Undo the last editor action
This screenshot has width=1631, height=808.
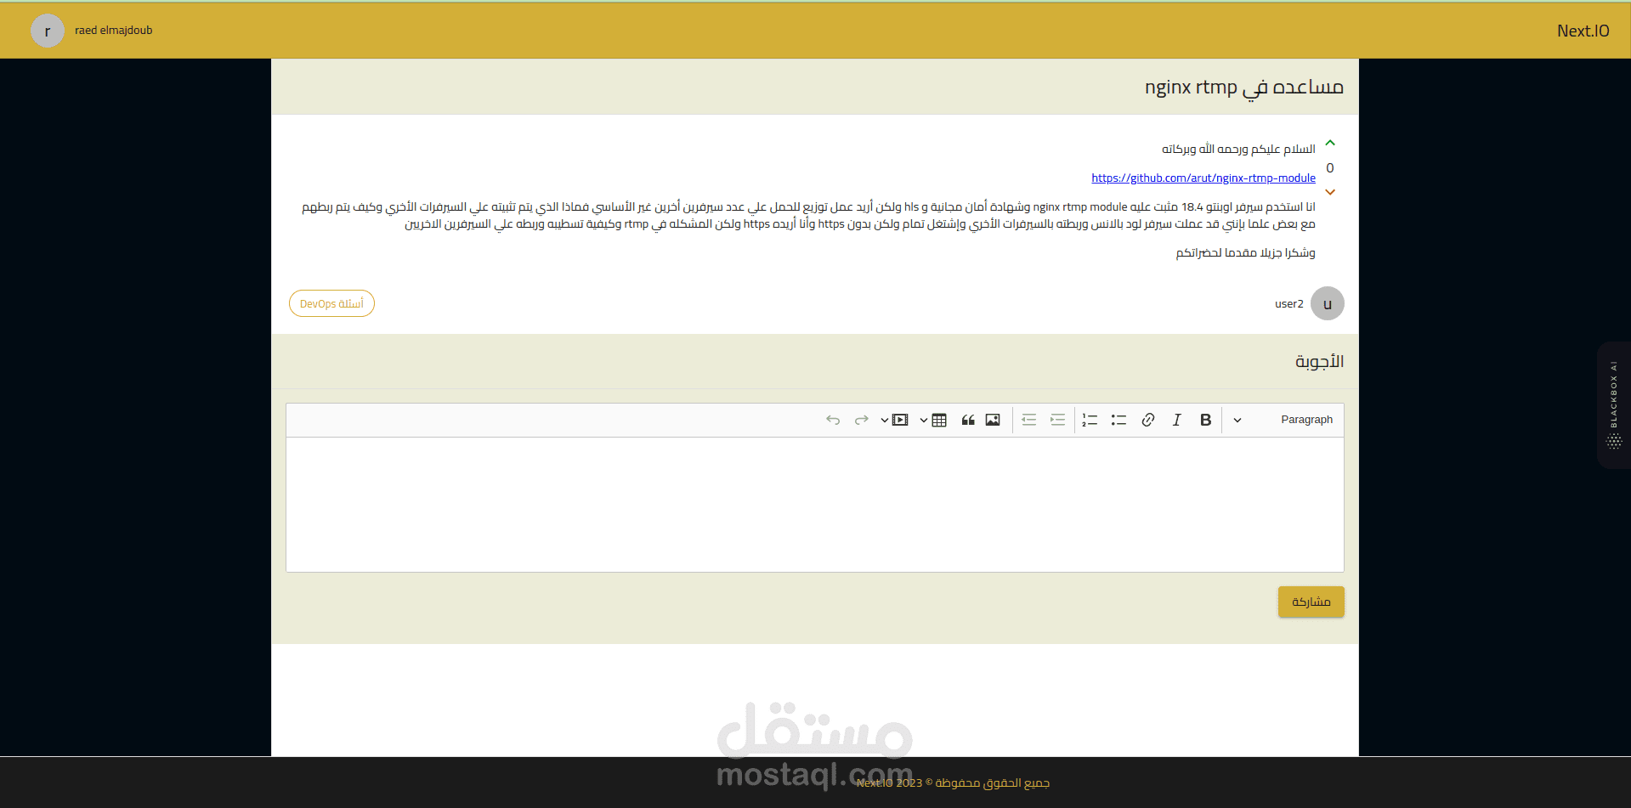(833, 420)
